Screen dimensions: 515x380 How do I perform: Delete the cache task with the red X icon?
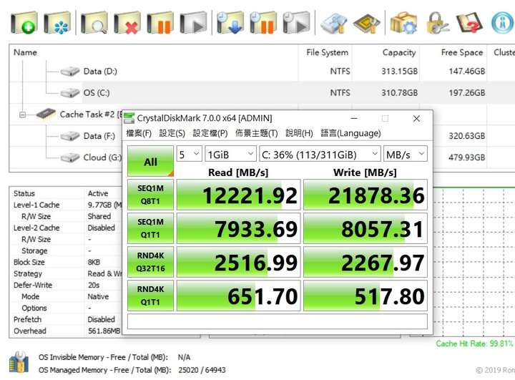pos(127,22)
